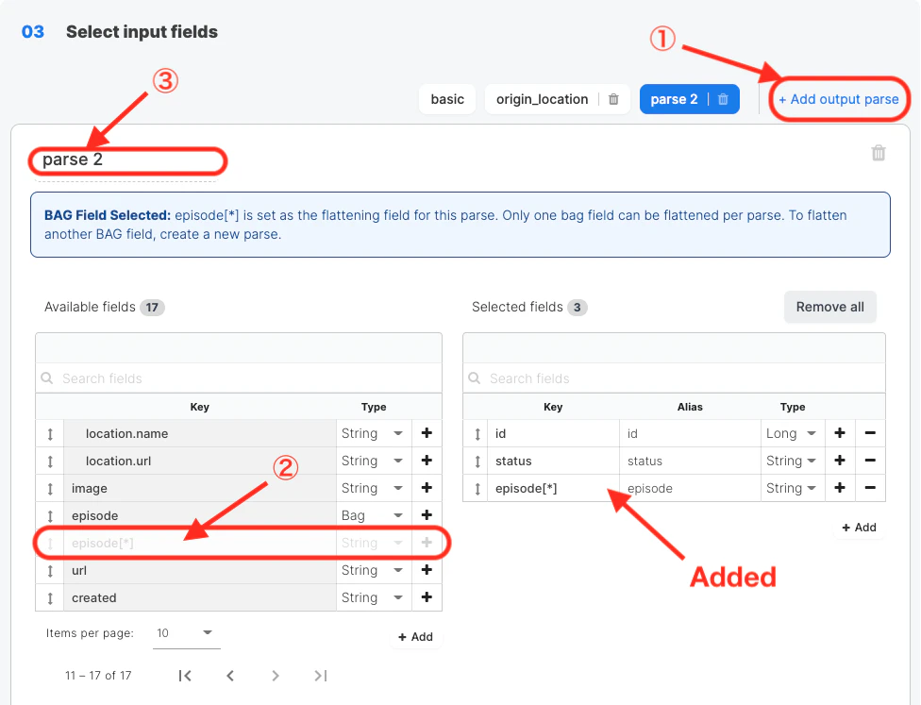This screenshot has height=705, width=921.
Task: Click plus icon in selected episode[*] row
Action: click(x=840, y=488)
